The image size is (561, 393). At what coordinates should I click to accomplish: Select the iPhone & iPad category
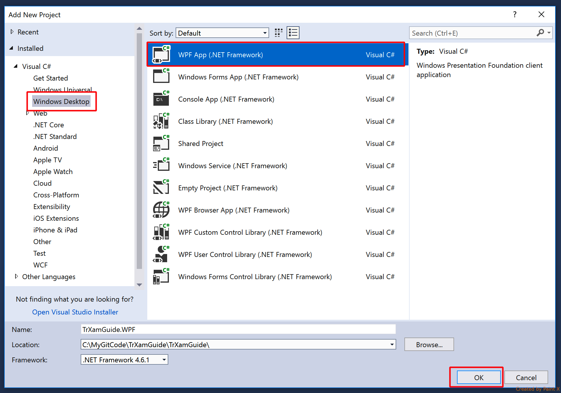click(55, 230)
